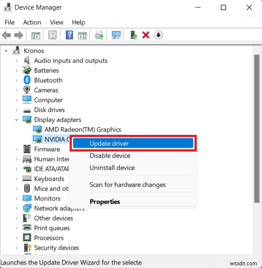Click the Back arrow toolbar icon
262x268 pixels.
click(6, 35)
